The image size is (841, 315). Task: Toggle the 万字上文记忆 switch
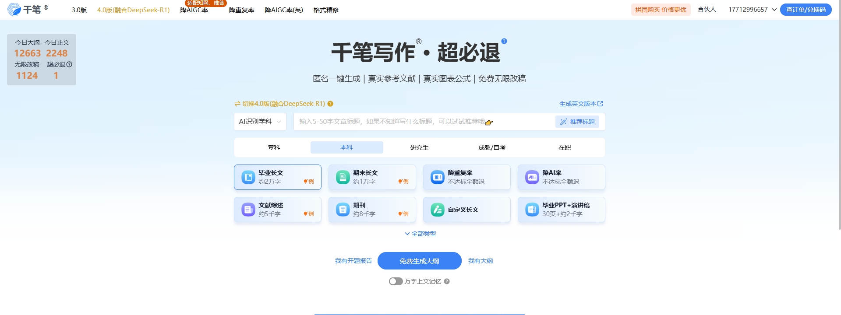coord(396,281)
